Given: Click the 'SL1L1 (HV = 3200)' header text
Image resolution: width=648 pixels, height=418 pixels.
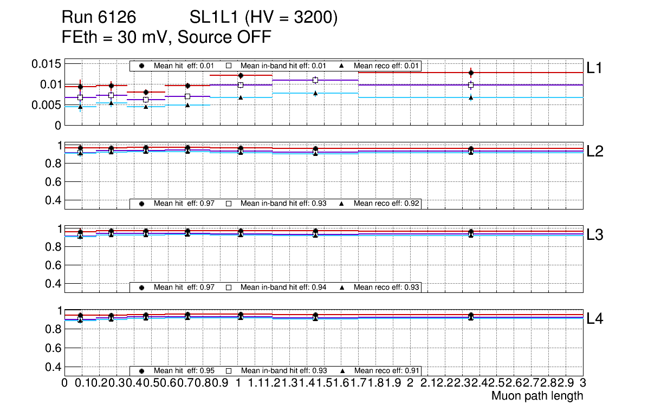Looking at the screenshot, I should pyautogui.click(x=263, y=18).
